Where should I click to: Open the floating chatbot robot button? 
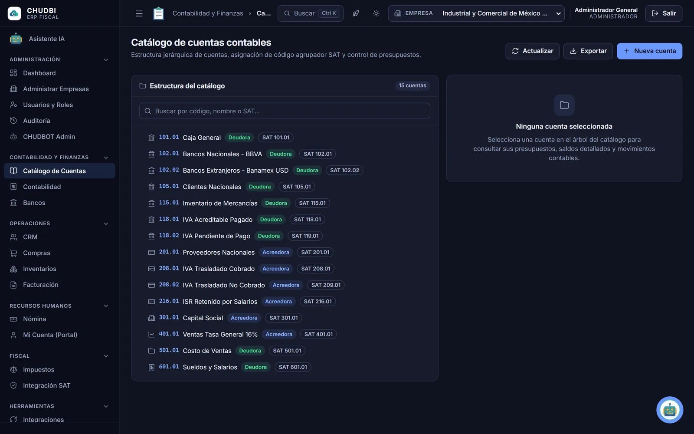point(670,410)
